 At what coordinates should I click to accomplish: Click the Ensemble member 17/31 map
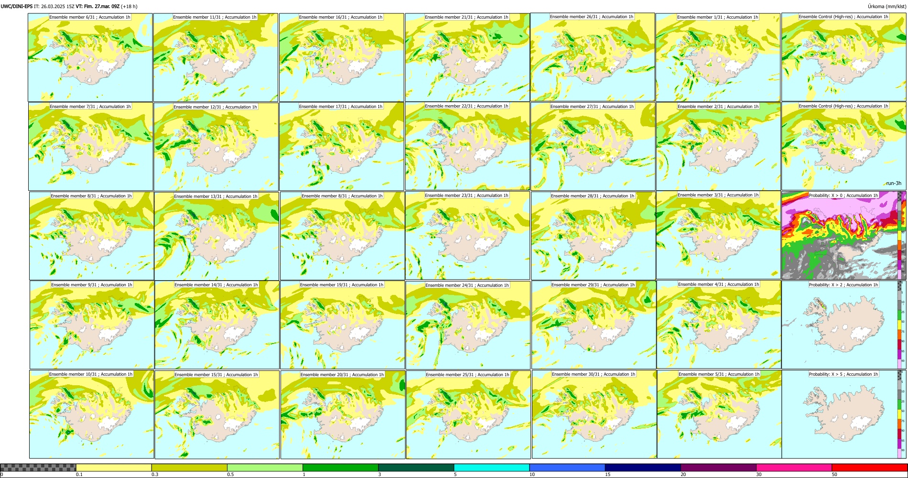point(342,147)
